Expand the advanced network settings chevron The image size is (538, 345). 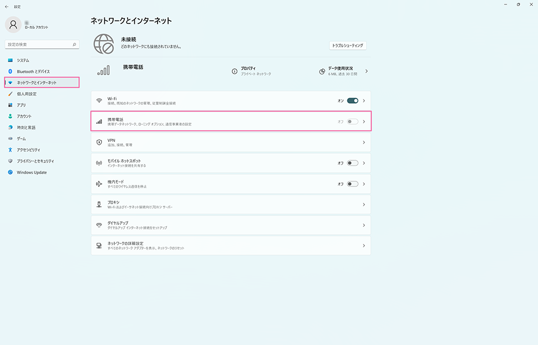[364, 246]
